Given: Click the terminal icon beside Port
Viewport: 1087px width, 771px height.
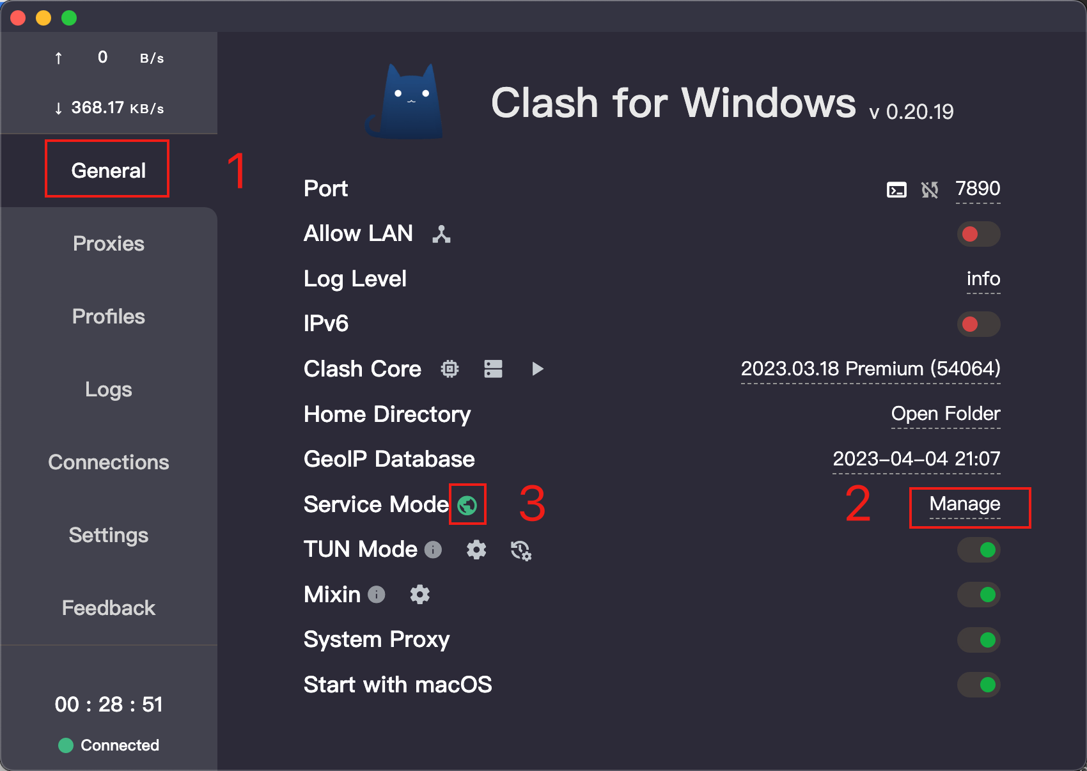Looking at the screenshot, I should (896, 190).
